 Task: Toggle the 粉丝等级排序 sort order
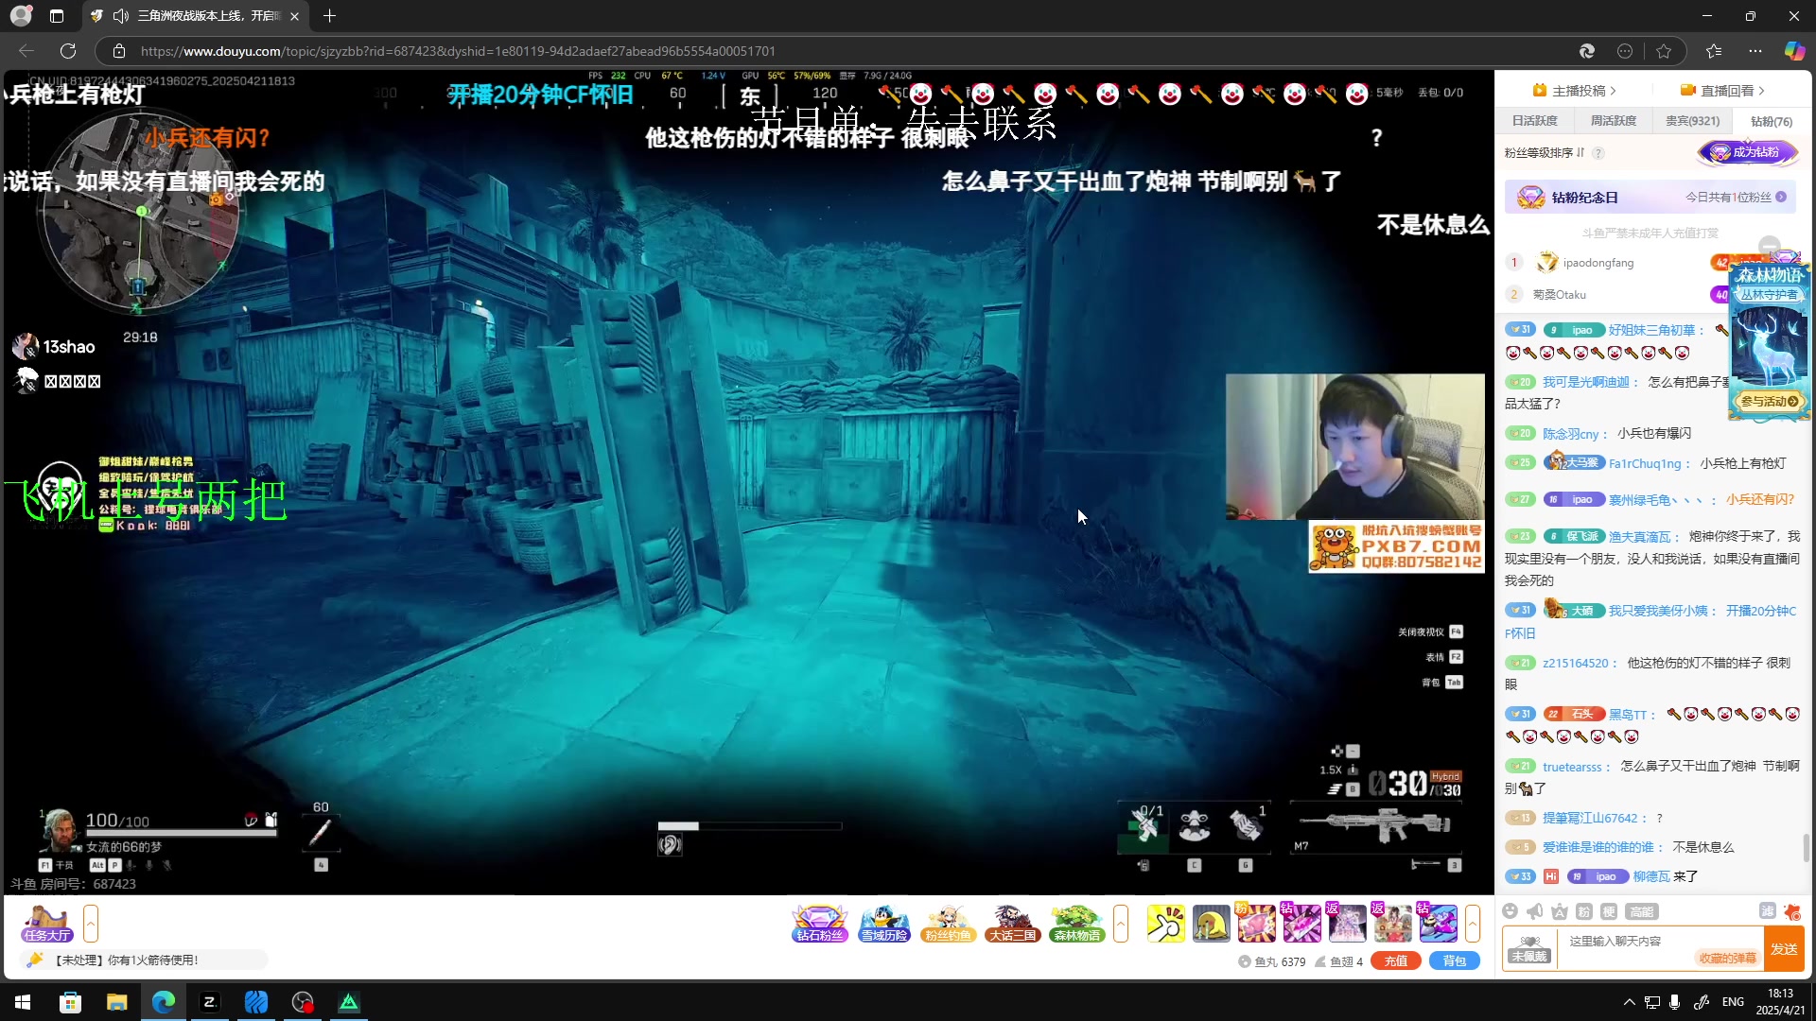click(1545, 153)
